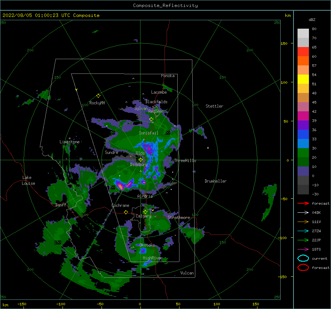The width and height of the screenshot is (331, 309).
Task: Select the bright green swatch below 30
Action: tap(303, 152)
